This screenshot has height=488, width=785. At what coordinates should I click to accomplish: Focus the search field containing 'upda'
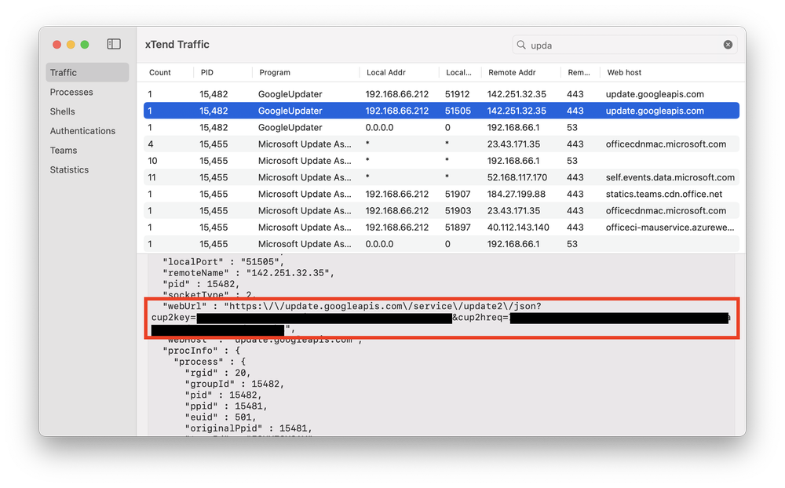624,45
